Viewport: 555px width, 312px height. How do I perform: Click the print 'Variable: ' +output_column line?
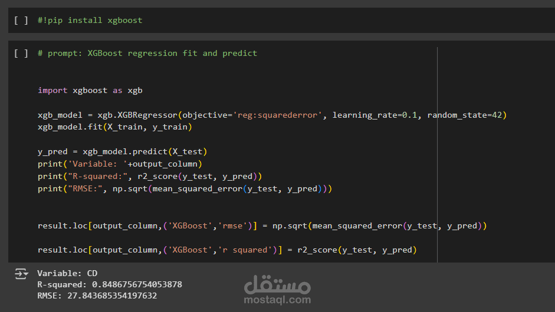point(120,164)
